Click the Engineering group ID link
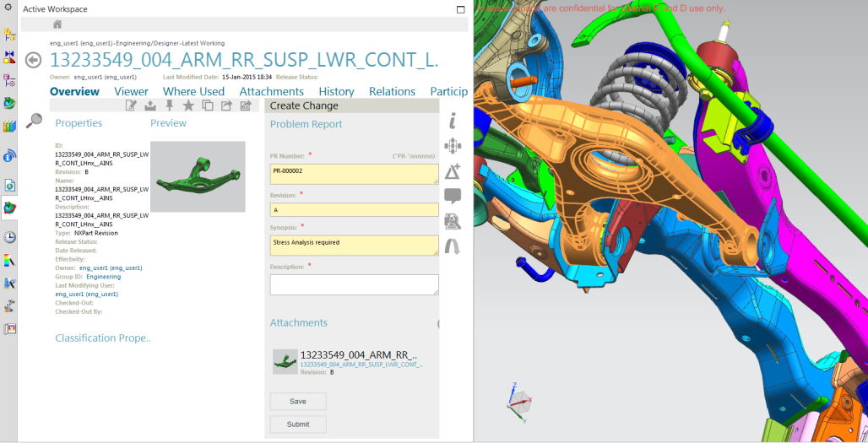868x443 pixels. coord(104,277)
